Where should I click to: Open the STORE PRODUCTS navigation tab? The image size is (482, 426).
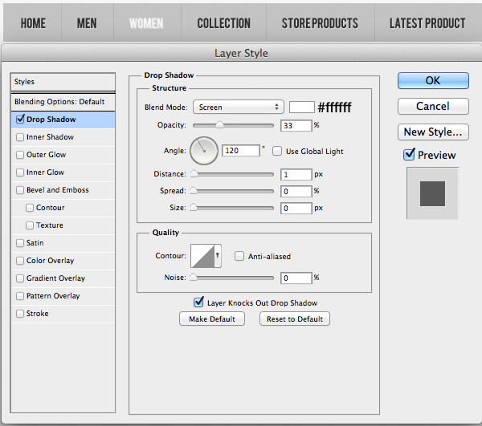pyautogui.click(x=320, y=23)
